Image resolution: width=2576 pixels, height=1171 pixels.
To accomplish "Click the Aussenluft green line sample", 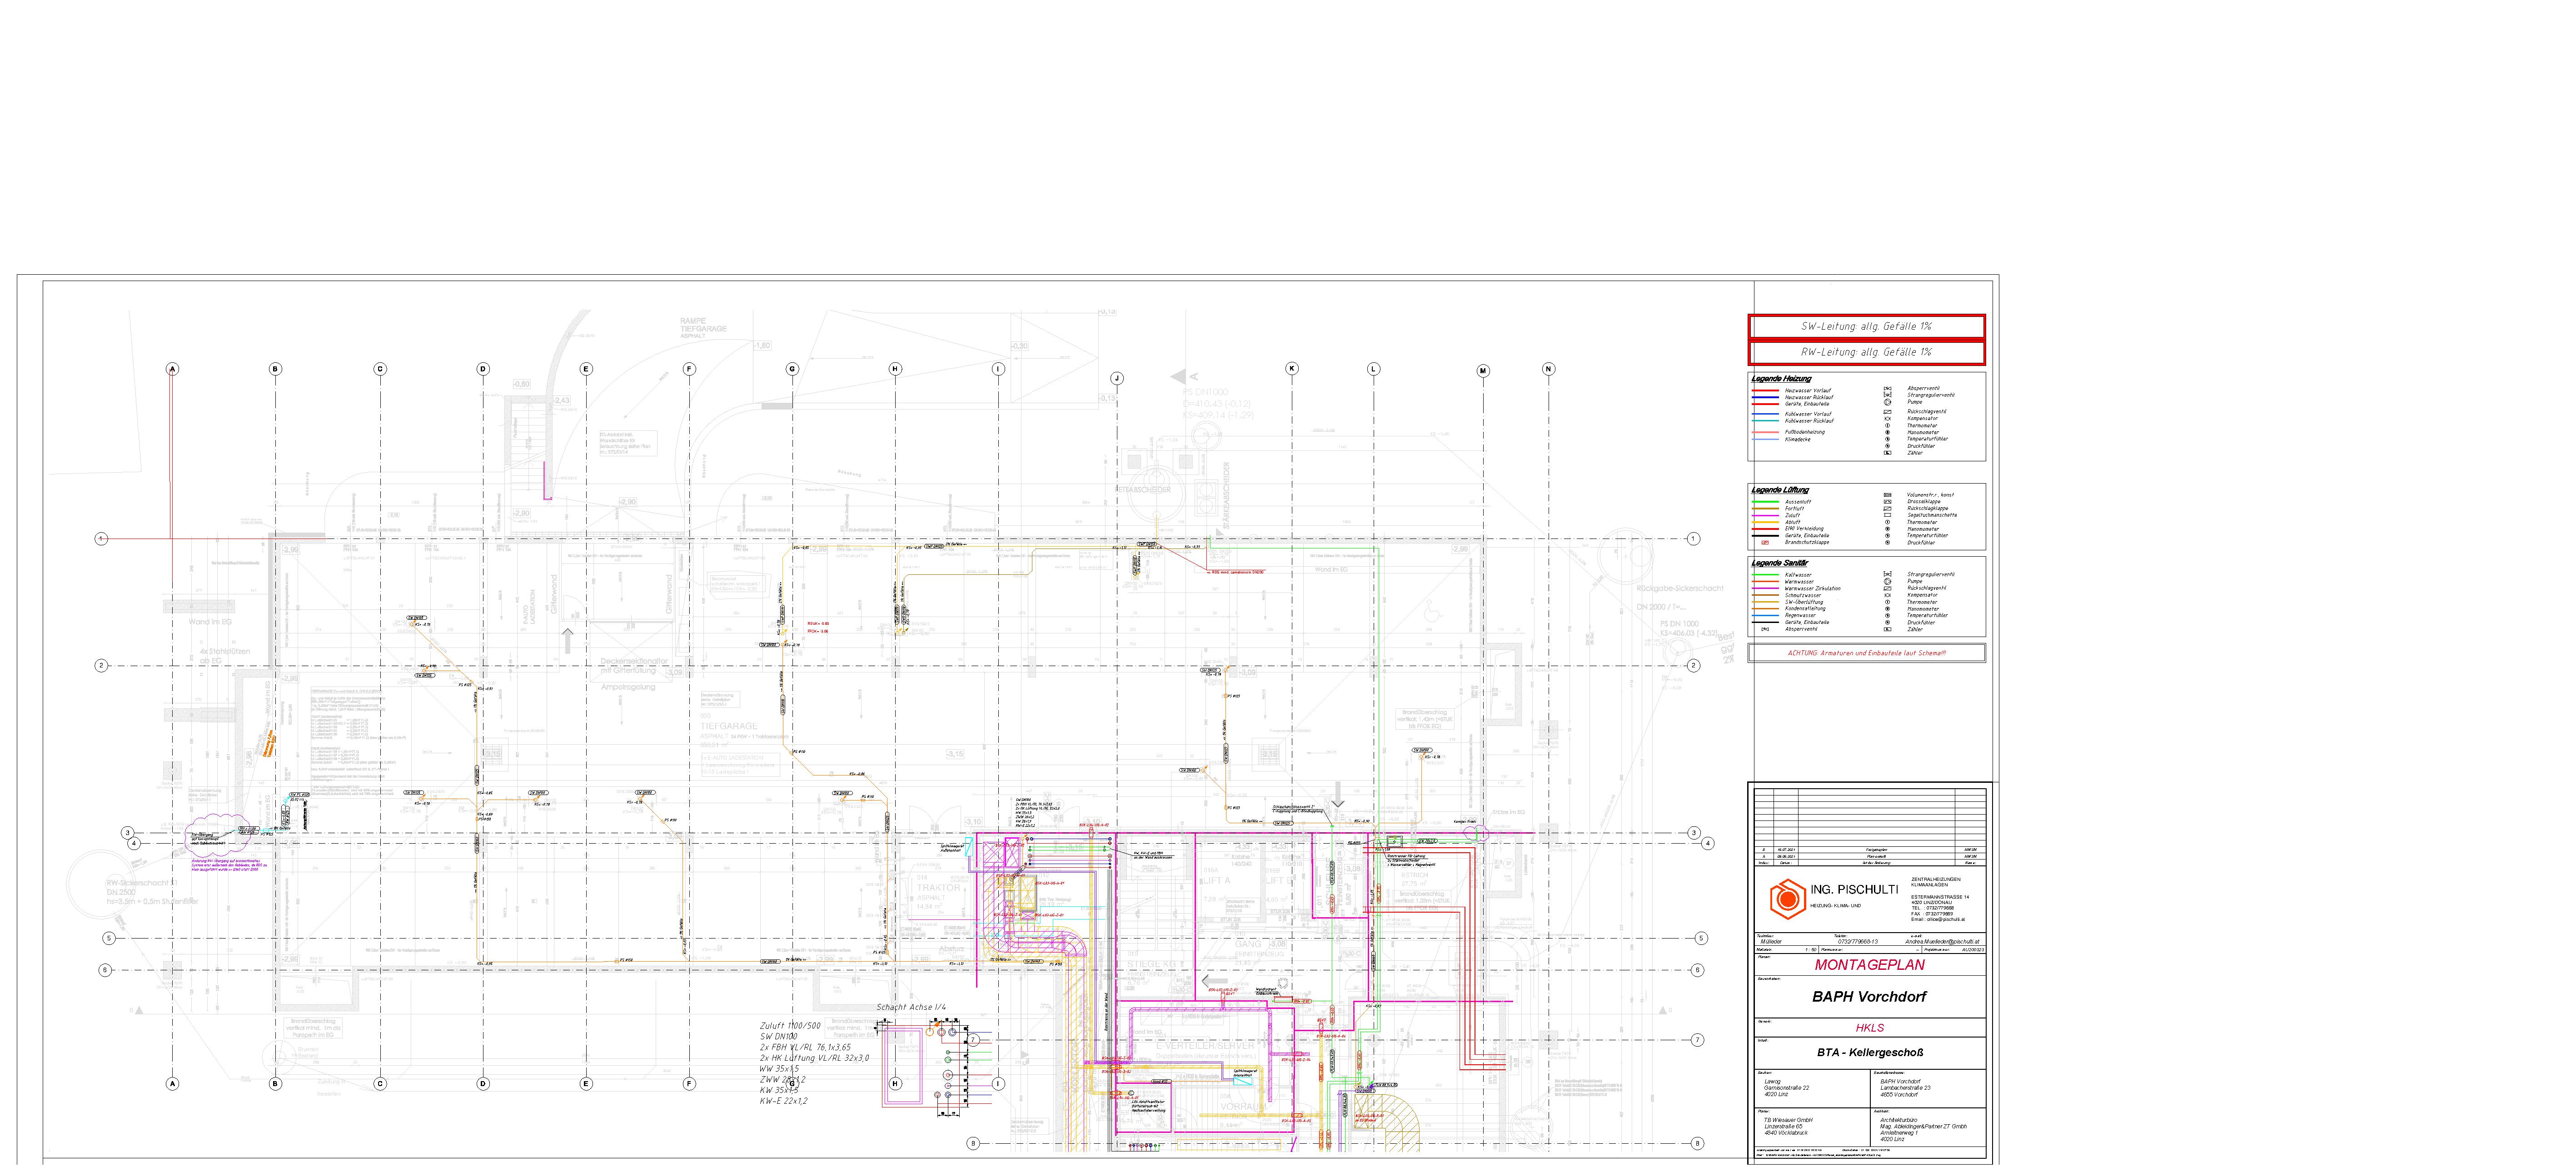I will [1765, 502].
